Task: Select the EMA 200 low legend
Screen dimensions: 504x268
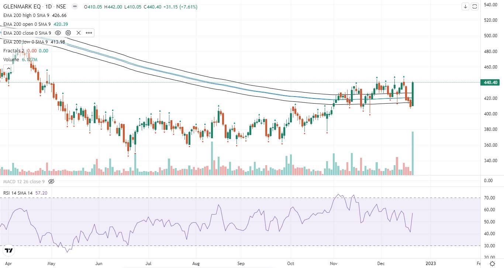Action: coord(25,42)
